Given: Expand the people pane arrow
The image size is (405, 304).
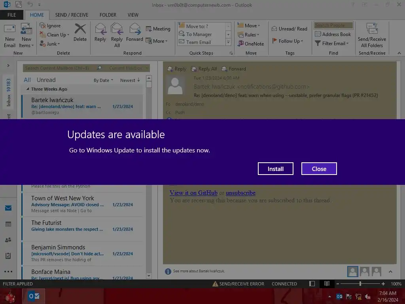Looking at the screenshot, I should pos(390,272).
